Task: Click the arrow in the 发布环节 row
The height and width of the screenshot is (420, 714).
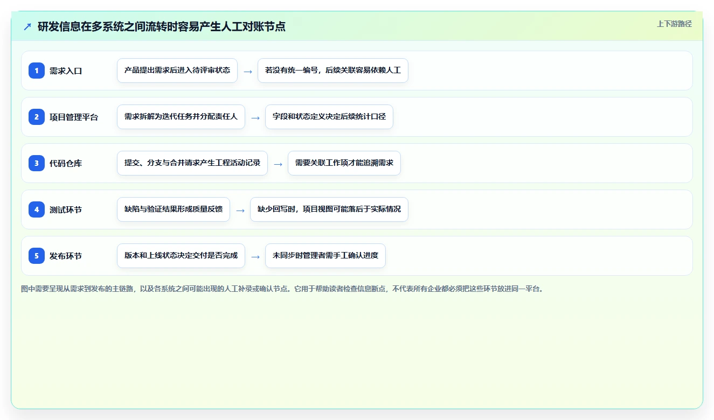Action: click(x=255, y=256)
